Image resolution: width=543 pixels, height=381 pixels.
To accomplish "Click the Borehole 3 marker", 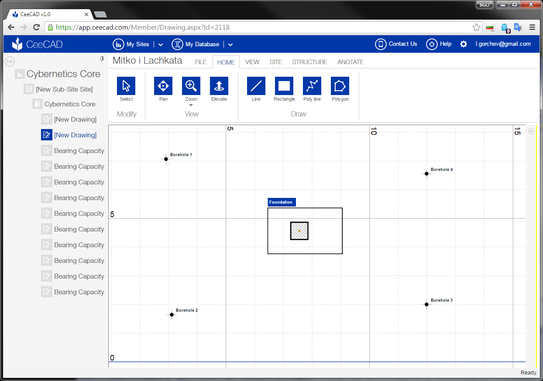I will (x=426, y=304).
